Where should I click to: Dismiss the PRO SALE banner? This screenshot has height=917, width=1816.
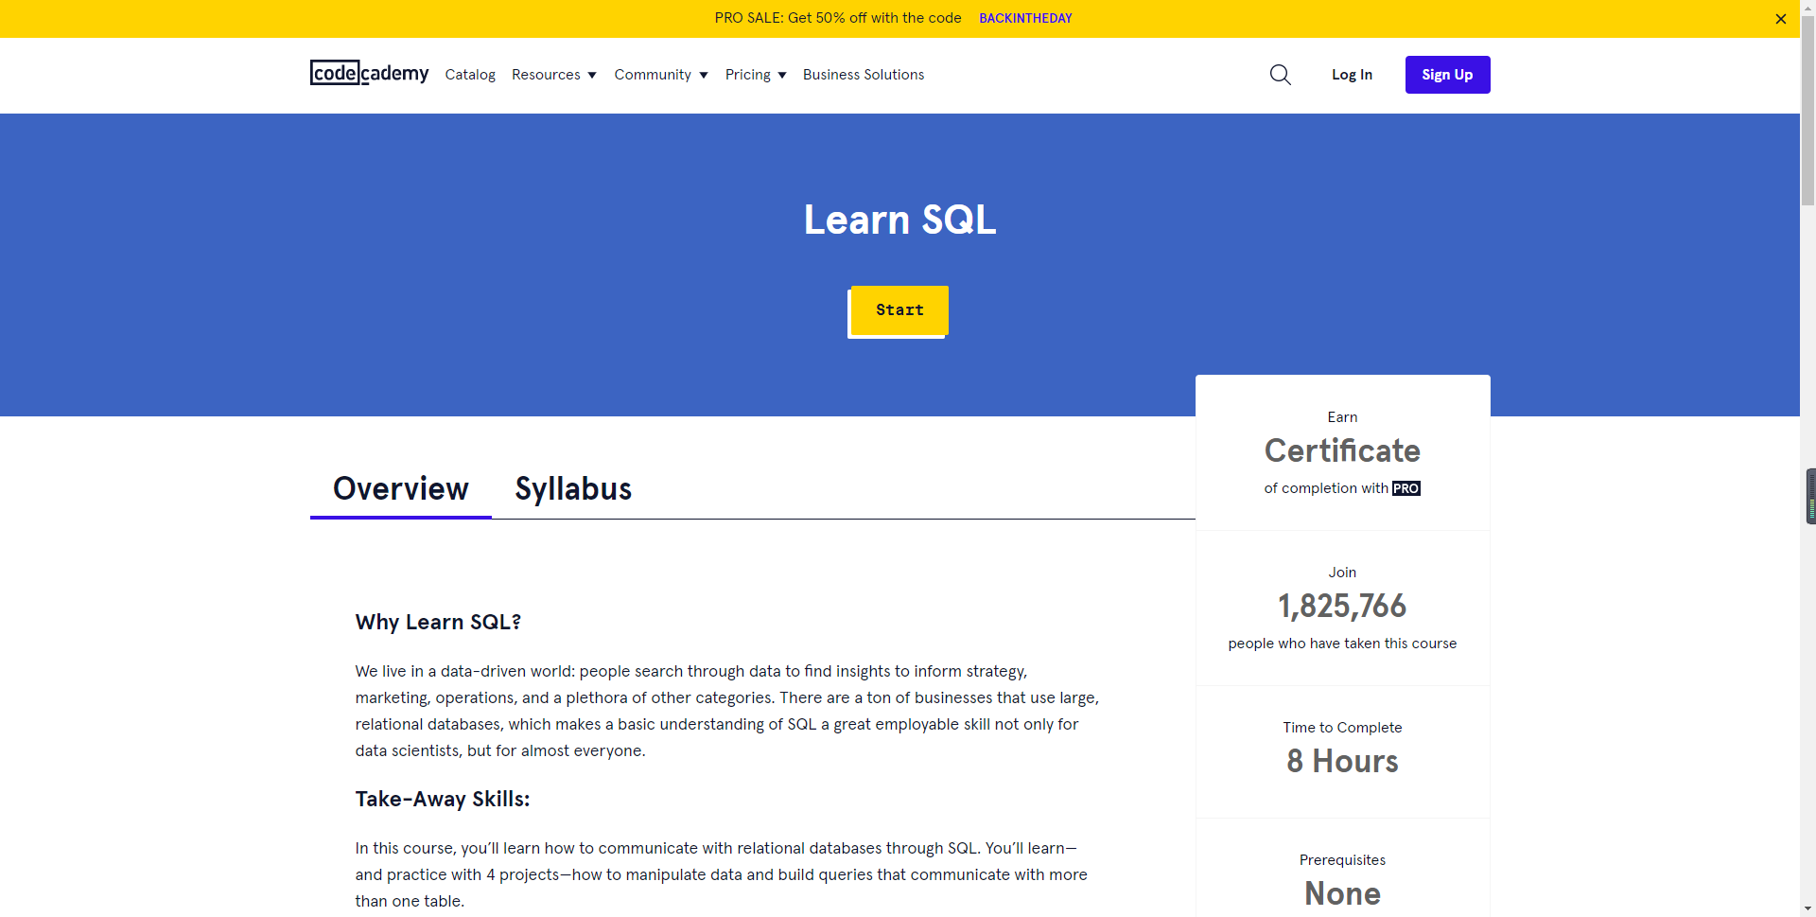(x=1780, y=19)
